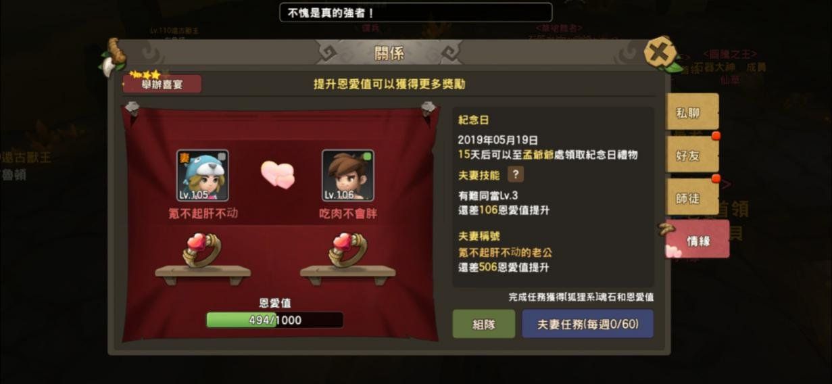
Task: Click the name 吃肉不會胖 under husband avatar
Action: click(347, 213)
